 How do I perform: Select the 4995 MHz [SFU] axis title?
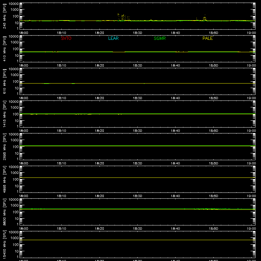tap(5, 179)
